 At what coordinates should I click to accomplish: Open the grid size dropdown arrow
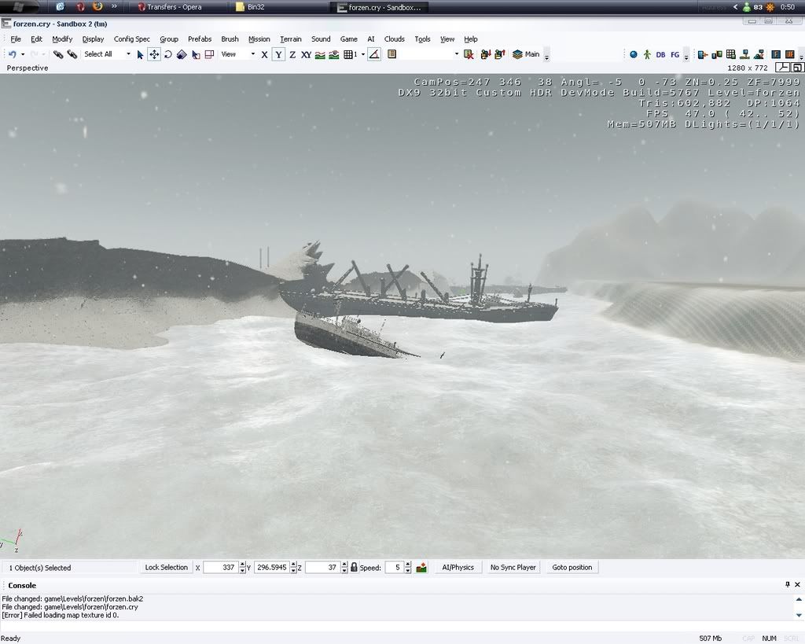[x=363, y=54]
